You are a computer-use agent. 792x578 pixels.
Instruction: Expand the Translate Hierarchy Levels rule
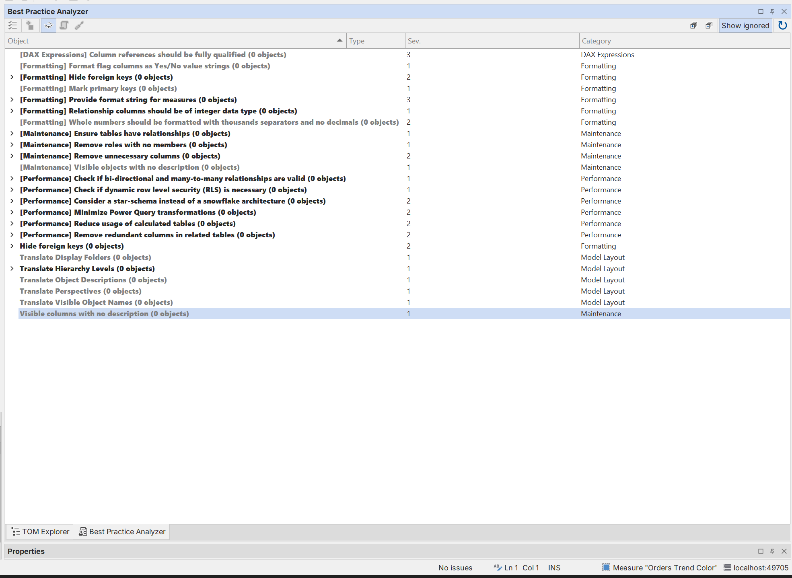click(12, 269)
